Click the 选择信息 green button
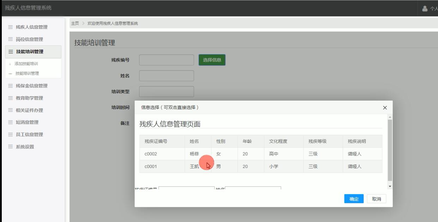 [212, 60]
